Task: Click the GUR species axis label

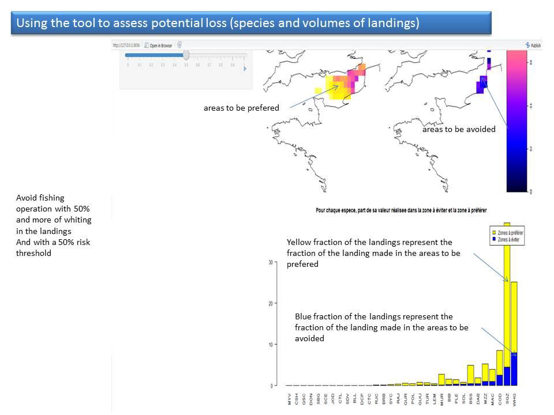Action: point(405,399)
